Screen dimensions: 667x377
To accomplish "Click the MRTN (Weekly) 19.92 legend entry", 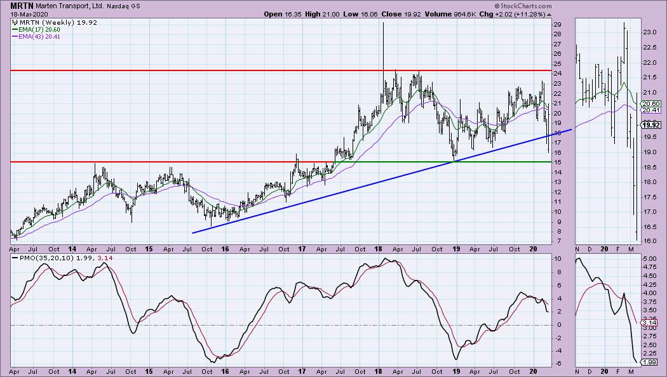I will (55, 22).
